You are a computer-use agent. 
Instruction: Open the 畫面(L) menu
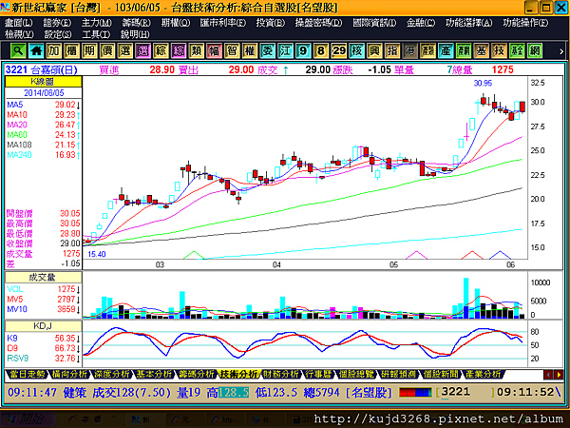[x=19, y=23]
